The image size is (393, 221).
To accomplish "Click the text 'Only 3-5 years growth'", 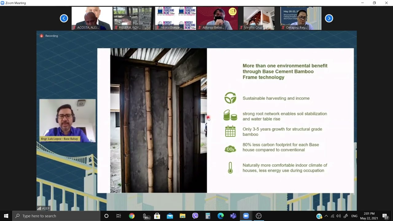I will click(x=265, y=129).
